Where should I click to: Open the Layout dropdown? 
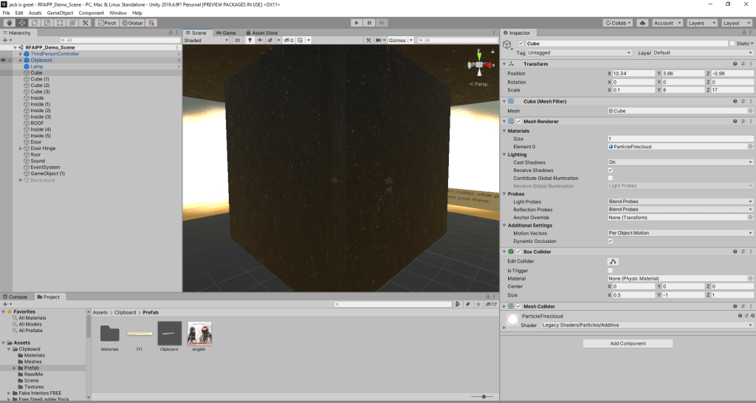click(x=734, y=23)
